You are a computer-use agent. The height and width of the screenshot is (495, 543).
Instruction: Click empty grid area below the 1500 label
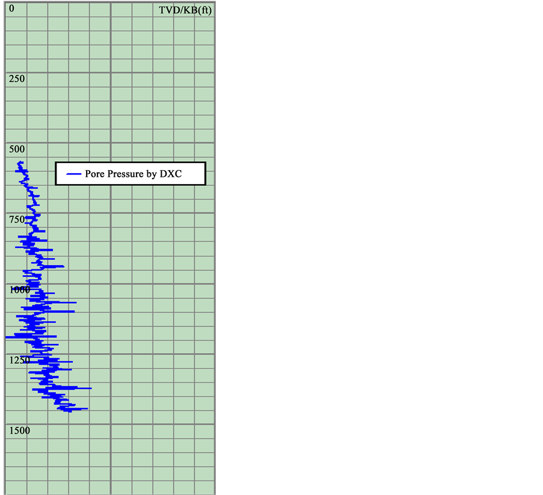pyautogui.click(x=120, y=463)
